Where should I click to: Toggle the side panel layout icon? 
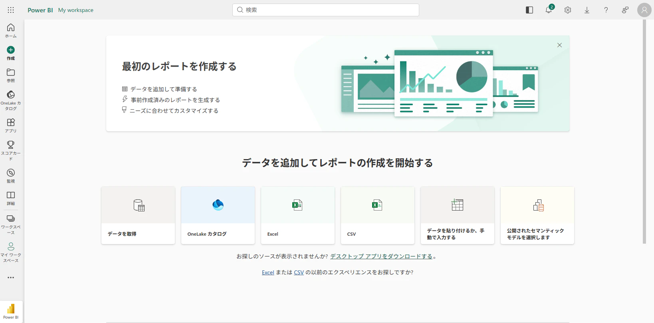529,10
